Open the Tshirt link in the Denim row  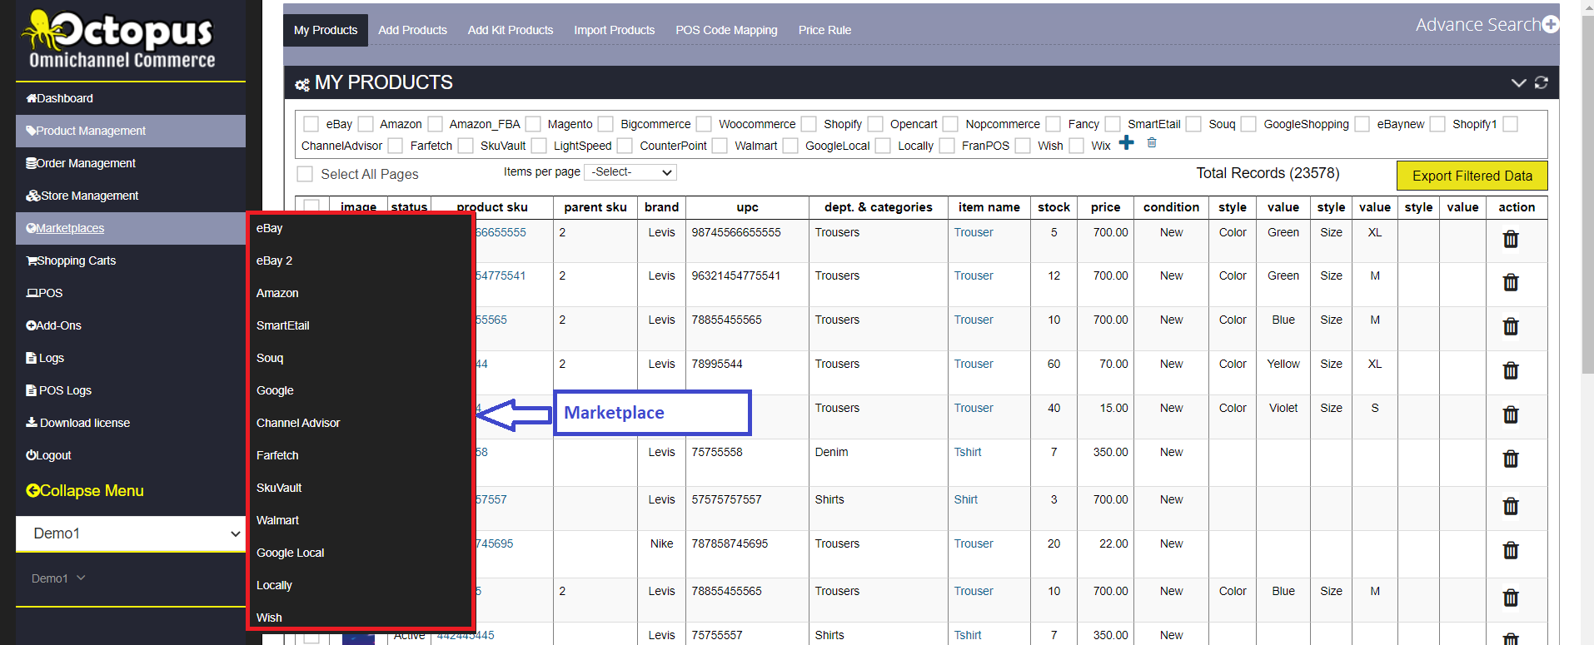tap(968, 452)
